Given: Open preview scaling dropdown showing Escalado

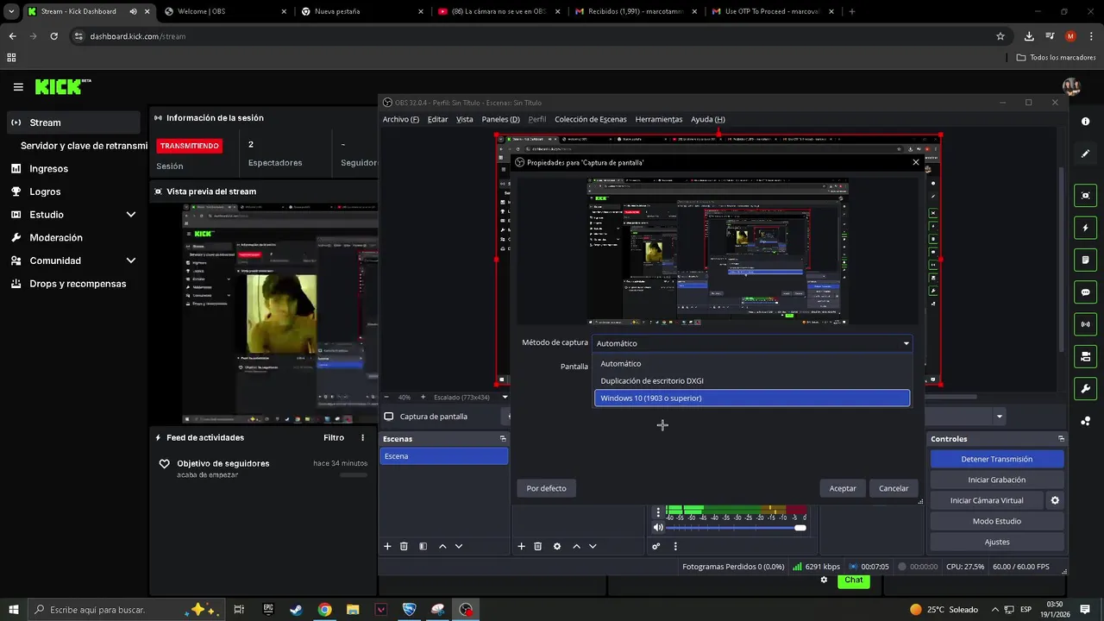Looking at the screenshot, I should coord(471,398).
